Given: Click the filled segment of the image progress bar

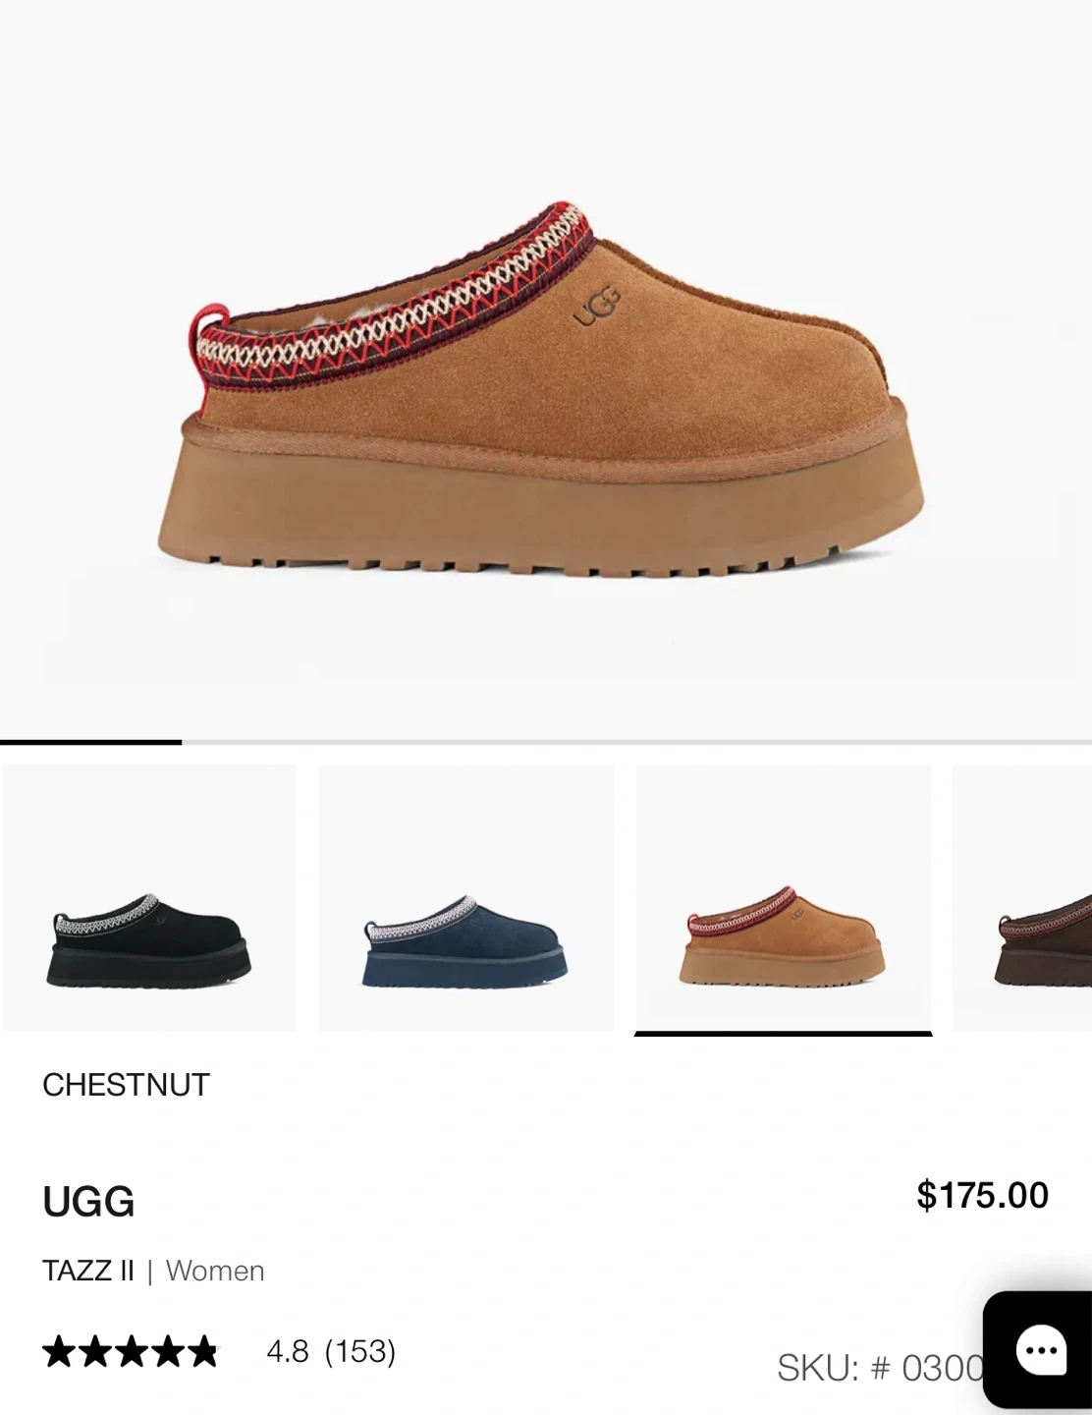Looking at the screenshot, I should 90,742.
